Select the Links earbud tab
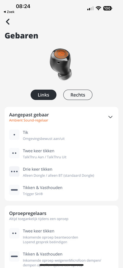 [43, 95]
